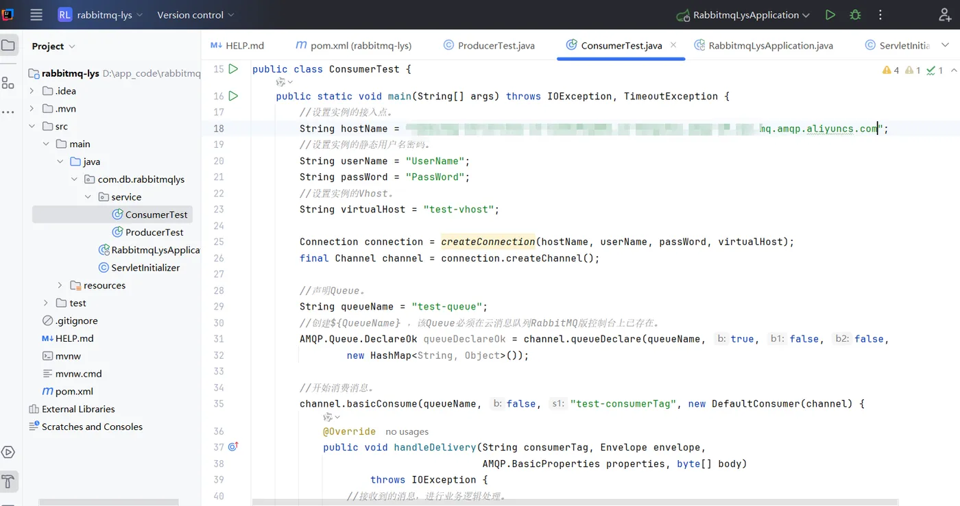Select RabbitmqLysApplication class in tree
This screenshot has height=506, width=960.
[149, 251]
